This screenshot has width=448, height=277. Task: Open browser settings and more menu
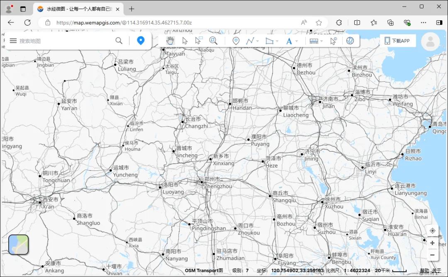click(x=424, y=22)
